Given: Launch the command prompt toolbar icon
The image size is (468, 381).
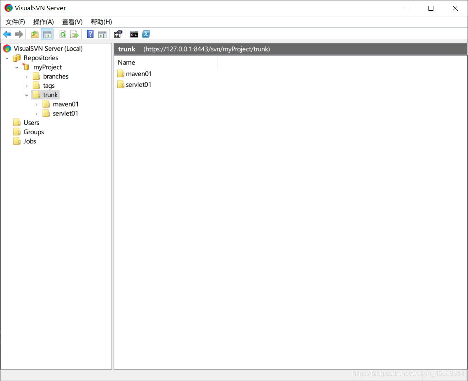Looking at the screenshot, I should (134, 34).
